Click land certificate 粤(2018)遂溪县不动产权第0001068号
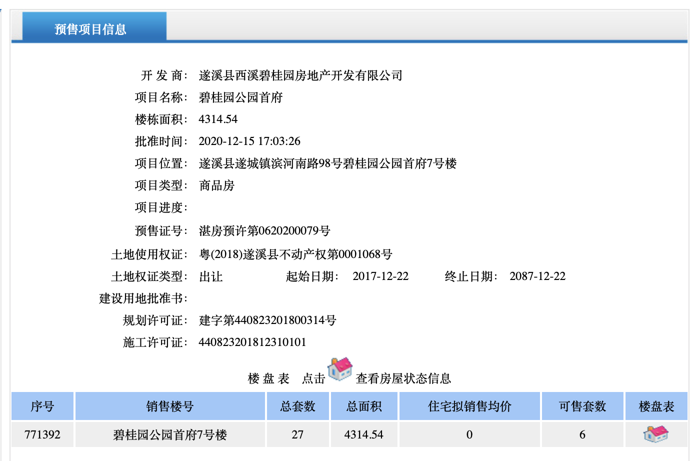Viewport: 698px width, 461px height. 295,254
